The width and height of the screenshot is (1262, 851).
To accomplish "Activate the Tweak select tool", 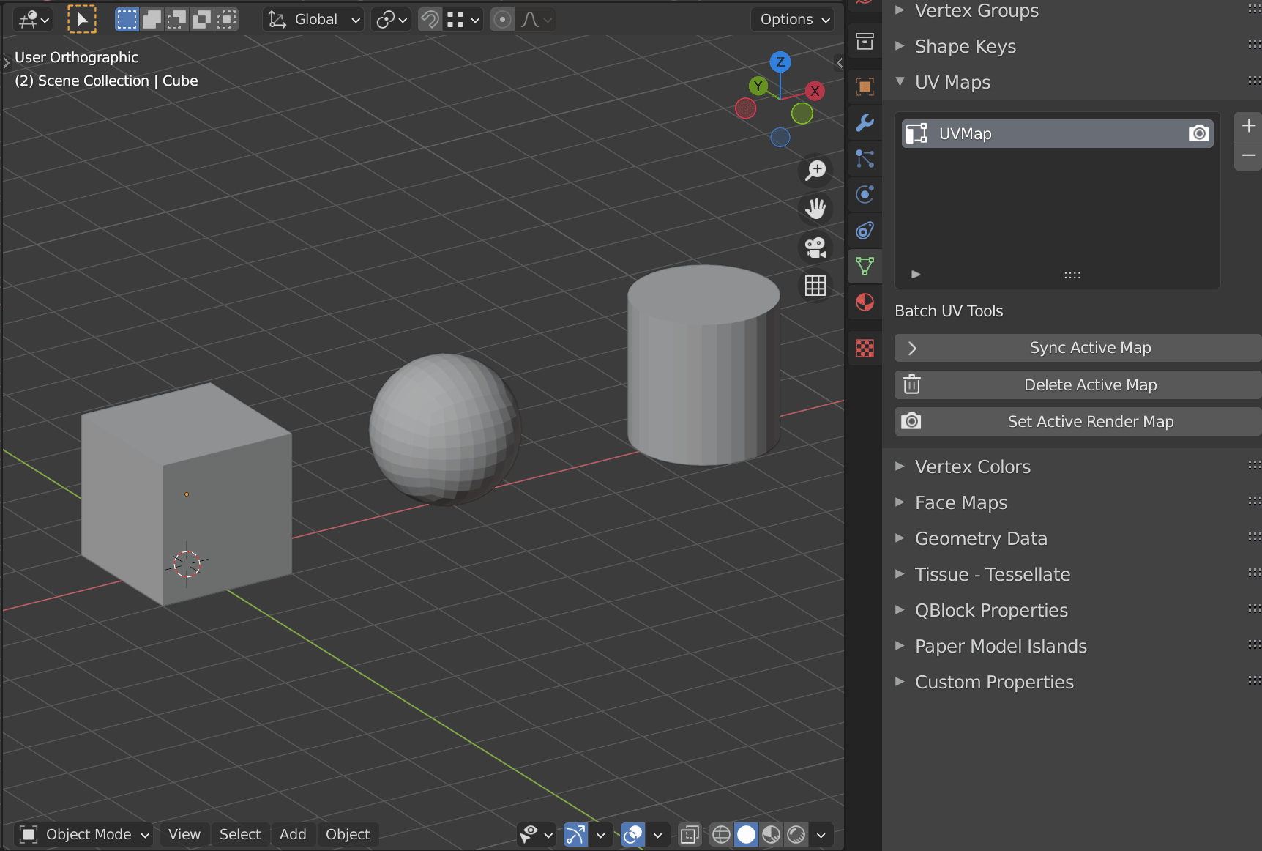I will [82, 20].
